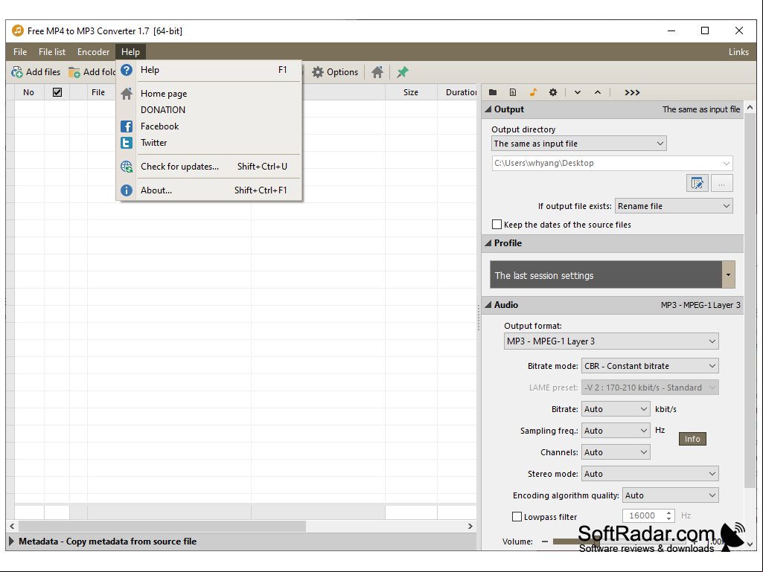This screenshot has height=572, width=763.
Task: Close the open Help menu bar item
Action: click(x=130, y=51)
